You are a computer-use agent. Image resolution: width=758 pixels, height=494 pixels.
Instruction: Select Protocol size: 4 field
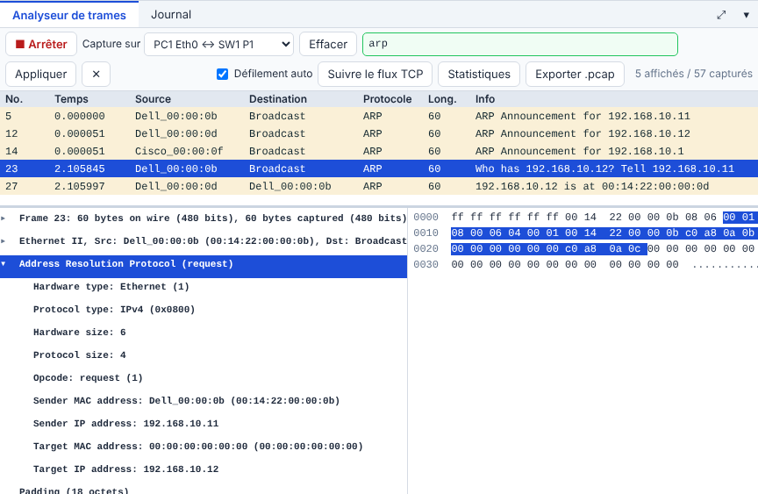click(79, 354)
